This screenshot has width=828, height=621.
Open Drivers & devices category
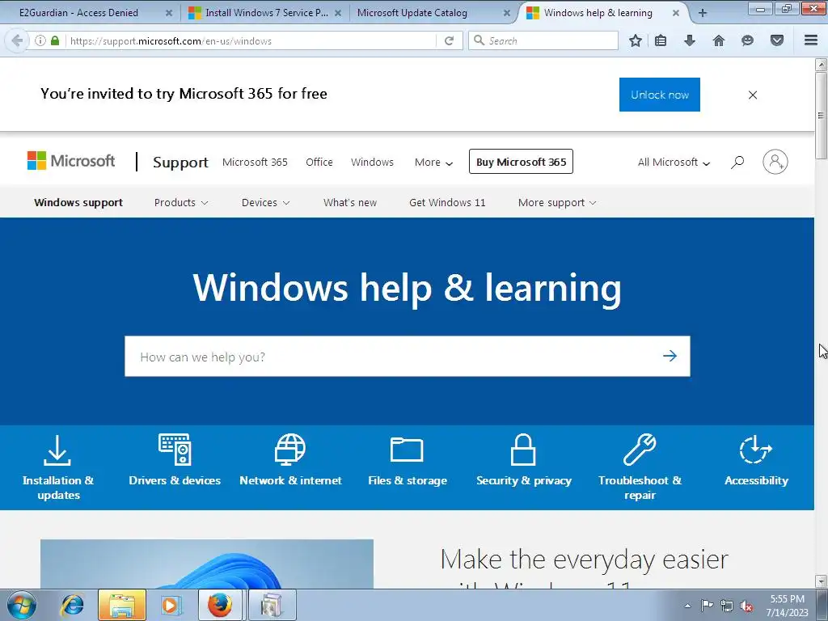[x=175, y=459]
